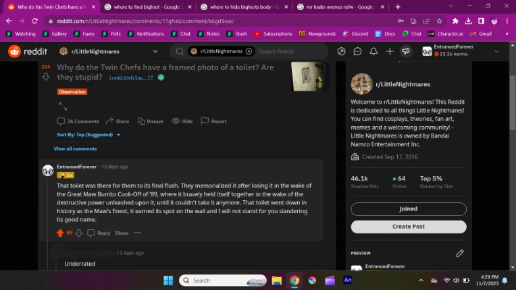This screenshot has width=516, height=290.
Task: Open Sort By Top (Suggested) dropdown
Action: (x=88, y=135)
